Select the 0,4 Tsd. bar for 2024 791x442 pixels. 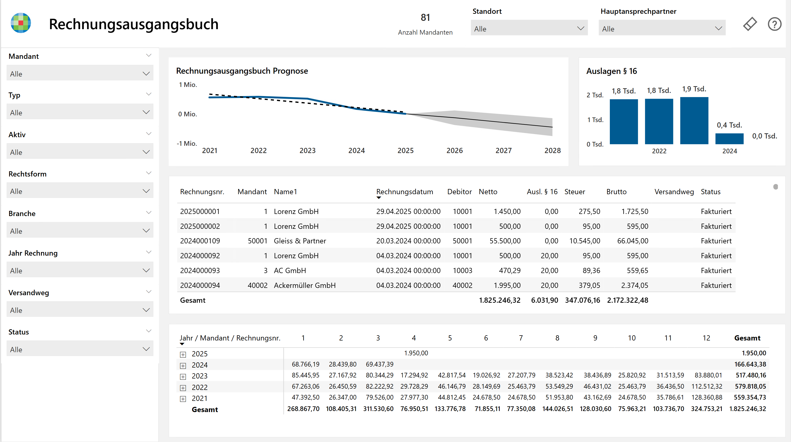click(x=729, y=139)
